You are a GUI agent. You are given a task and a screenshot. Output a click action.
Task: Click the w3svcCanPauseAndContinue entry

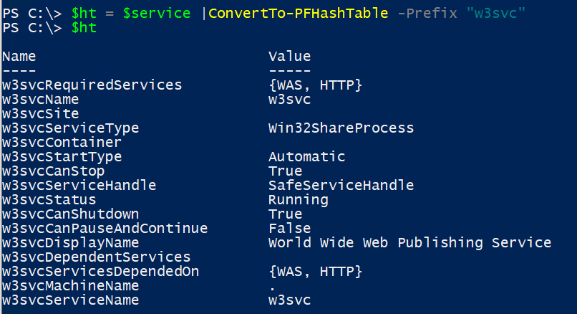click(105, 229)
